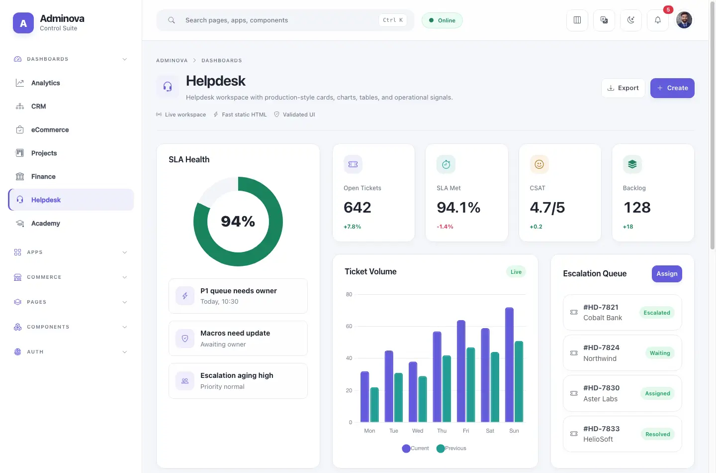Open the user profile avatar

pos(684,20)
